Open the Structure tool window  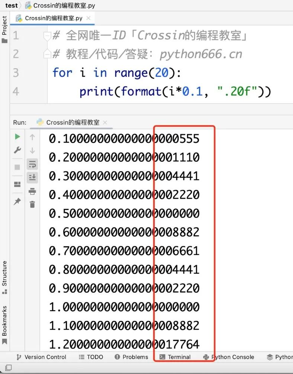click(4, 277)
